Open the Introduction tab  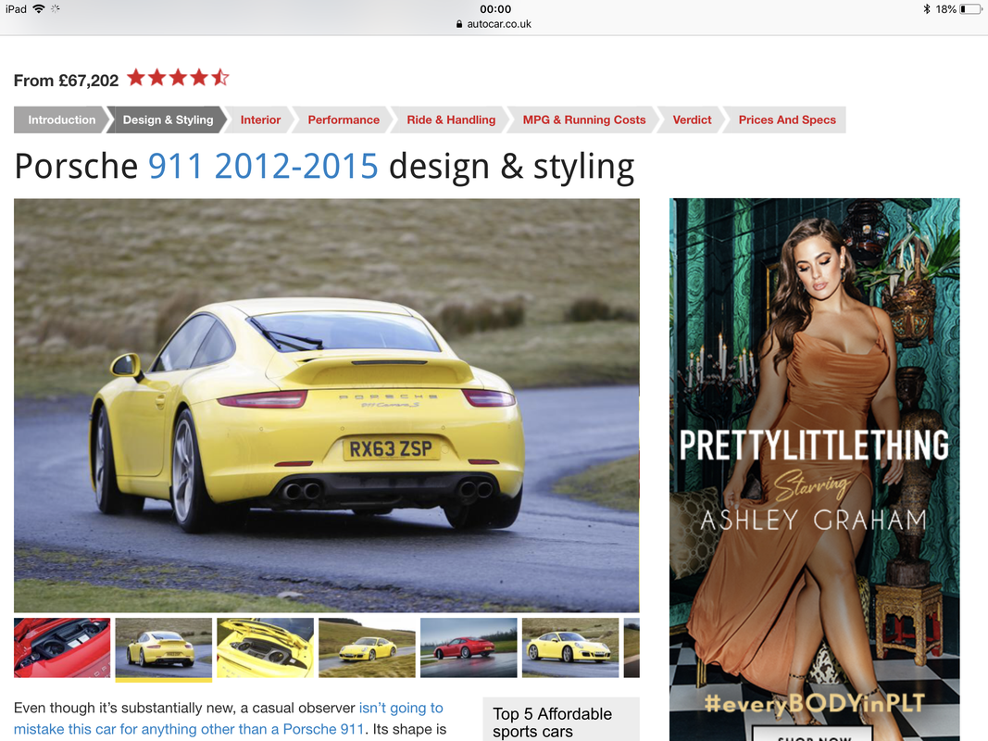coord(62,119)
